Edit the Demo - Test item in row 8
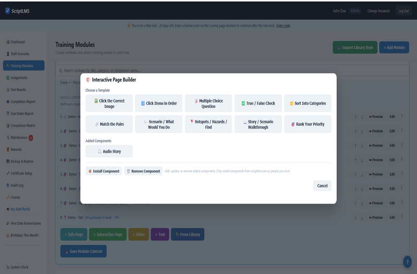This screenshot has width=417, height=274. (393, 217)
